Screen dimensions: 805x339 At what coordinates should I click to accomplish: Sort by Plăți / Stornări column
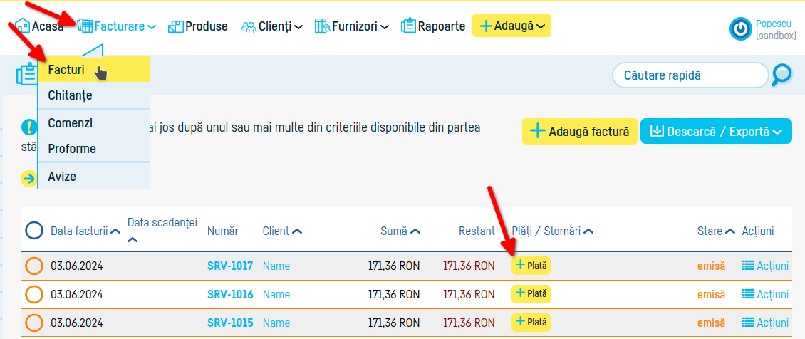pyautogui.click(x=553, y=231)
